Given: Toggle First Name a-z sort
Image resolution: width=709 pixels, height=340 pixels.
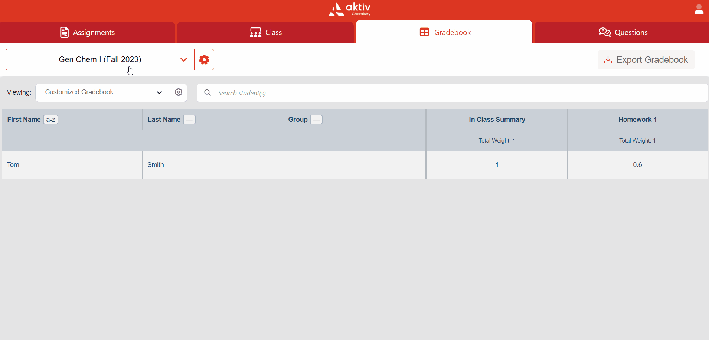Looking at the screenshot, I should pyautogui.click(x=50, y=120).
